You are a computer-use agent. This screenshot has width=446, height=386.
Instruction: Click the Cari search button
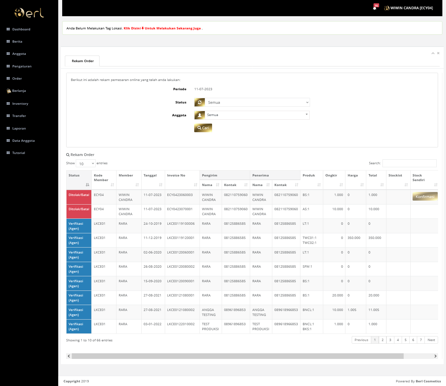click(203, 128)
